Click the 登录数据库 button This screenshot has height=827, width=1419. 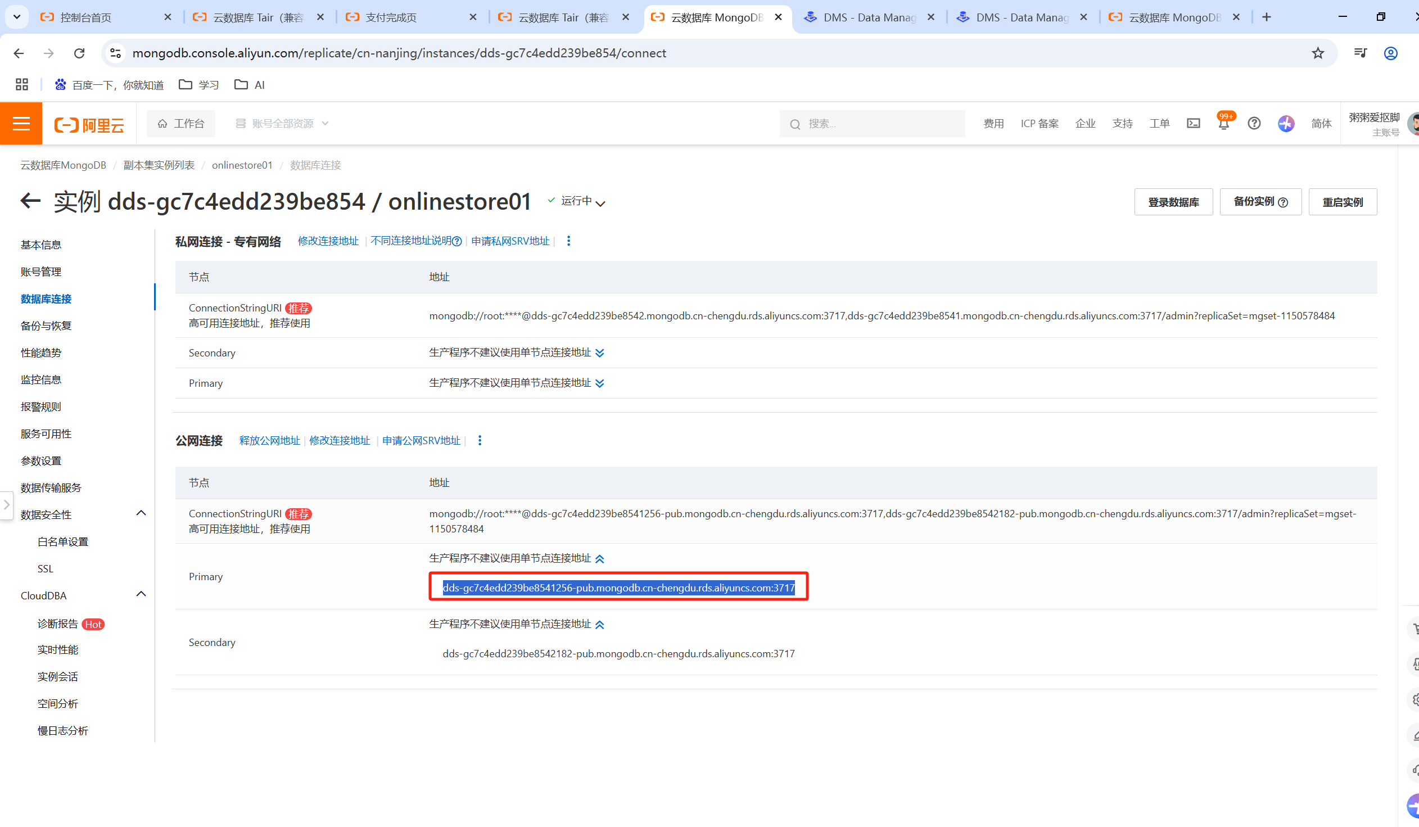[1173, 202]
